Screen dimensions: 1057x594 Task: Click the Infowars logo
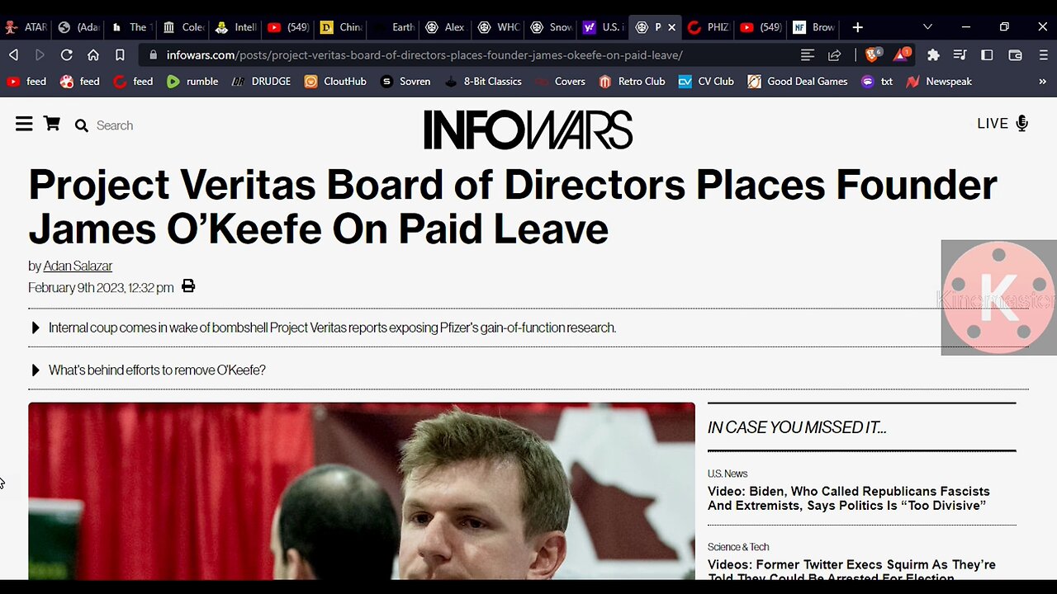click(x=528, y=130)
